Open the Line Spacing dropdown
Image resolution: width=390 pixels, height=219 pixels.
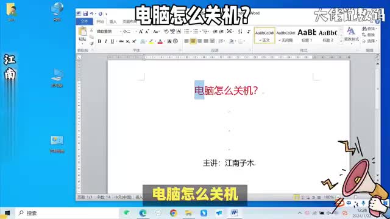pyautogui.click(x=221, y=41)
